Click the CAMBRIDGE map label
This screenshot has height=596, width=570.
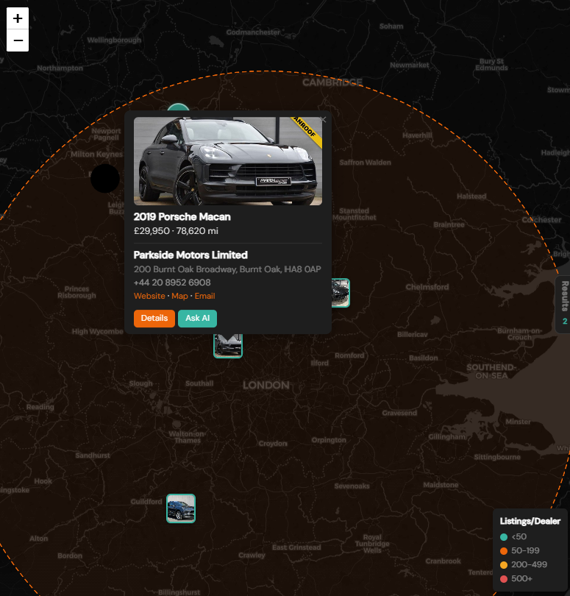coord(332,82)
